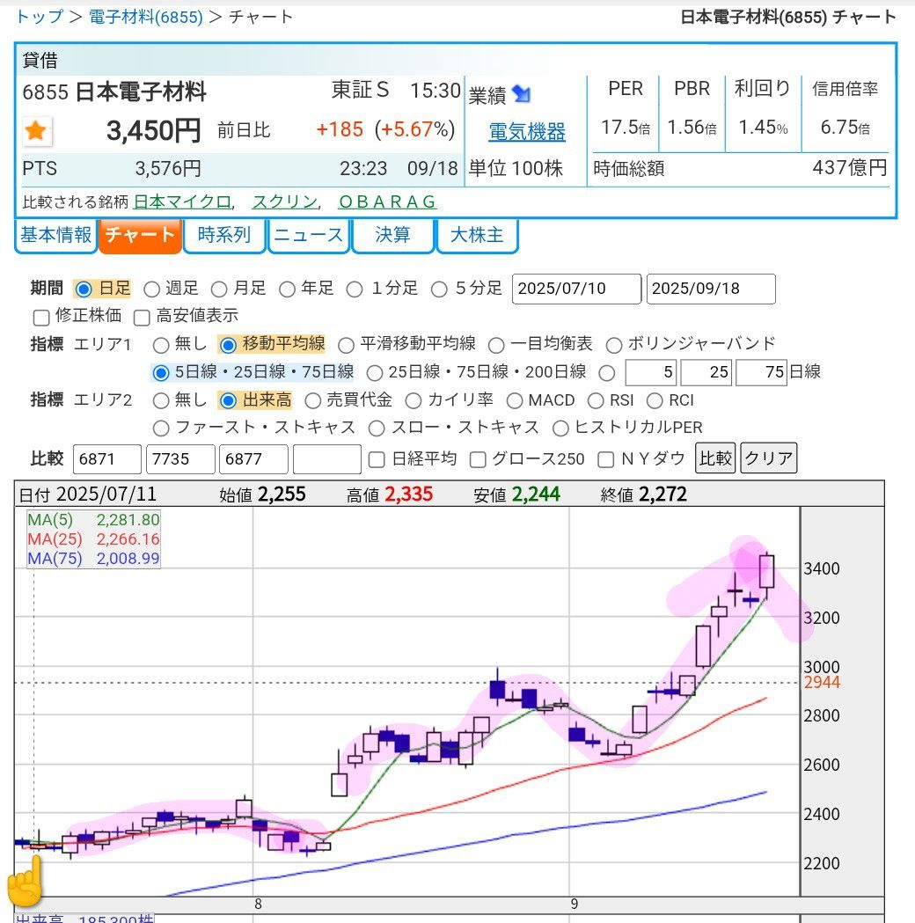
Task: Go to トップ breadcrumb link
Action: (x=40, y=17)
